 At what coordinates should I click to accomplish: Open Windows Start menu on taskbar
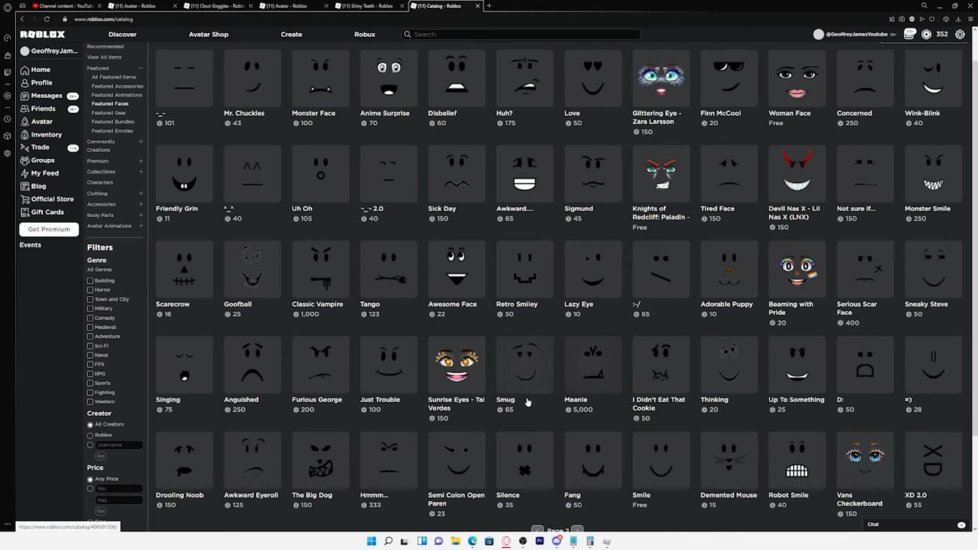click(x=371, y=541)
